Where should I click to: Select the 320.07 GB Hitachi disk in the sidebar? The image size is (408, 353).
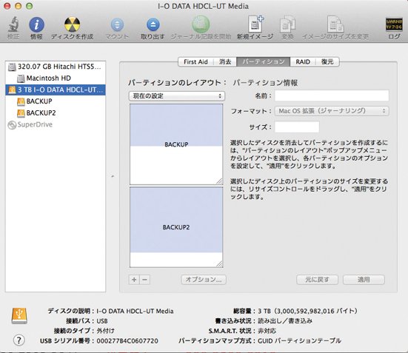56,67
